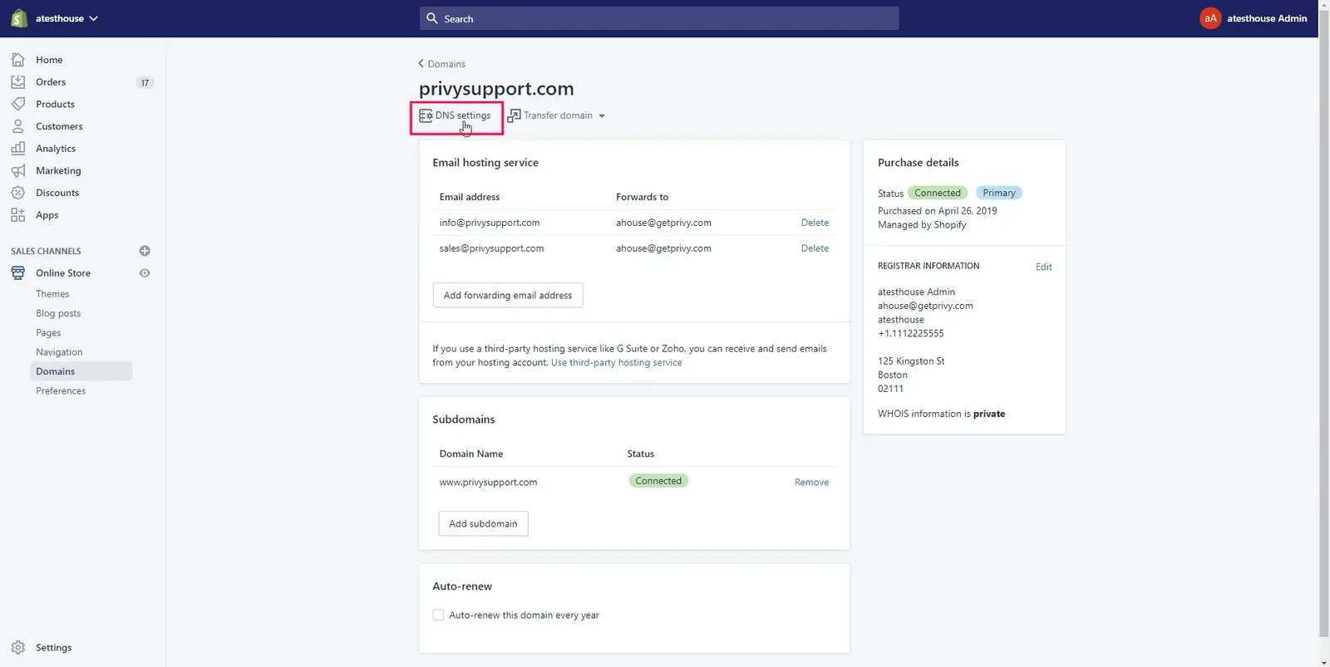
Task: Click the aA user avatar
Action: [1210, 18]
